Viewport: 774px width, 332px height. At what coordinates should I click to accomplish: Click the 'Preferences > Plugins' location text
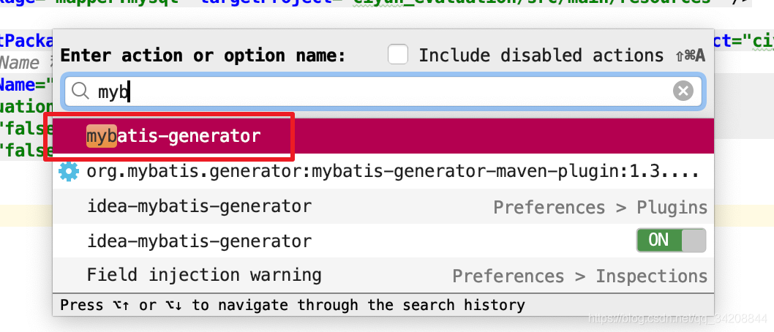click(600, 207)
